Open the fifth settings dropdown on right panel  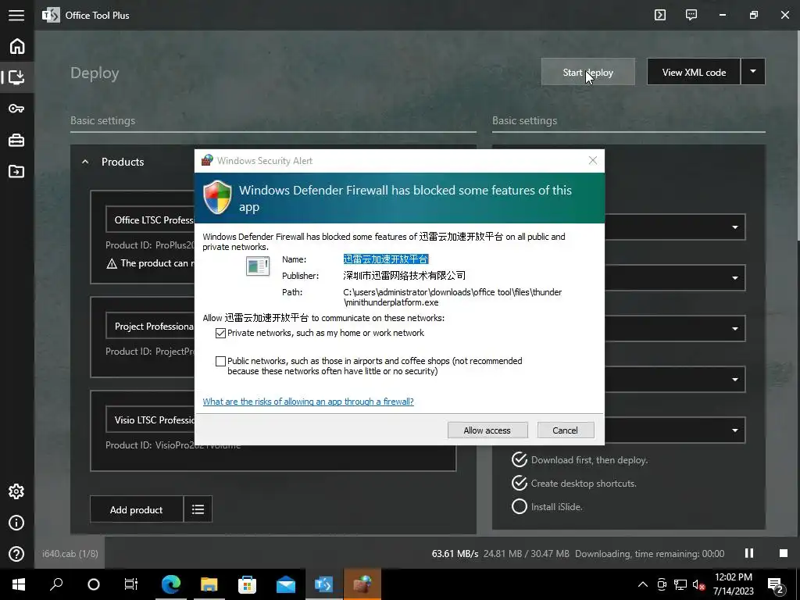734,430
